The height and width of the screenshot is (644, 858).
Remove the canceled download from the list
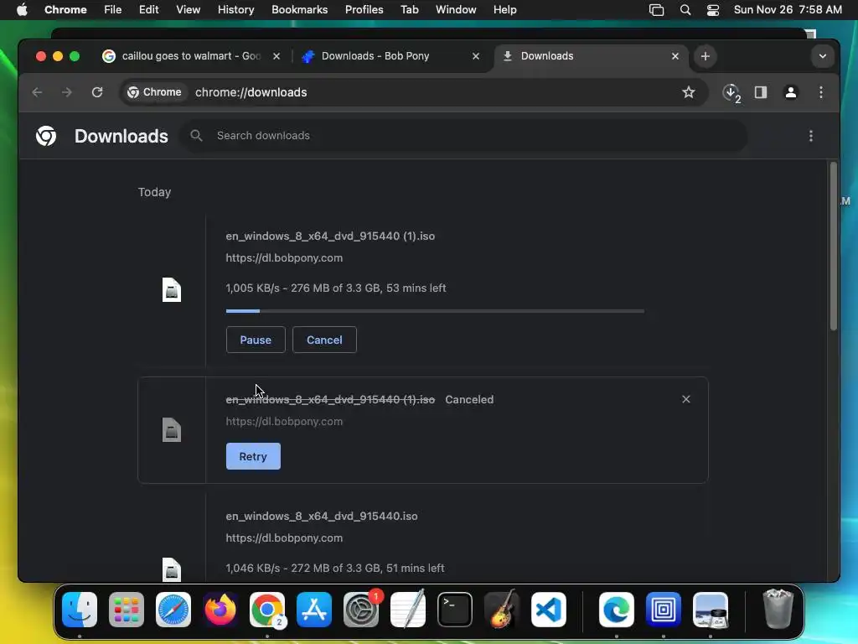[x=686, y=399]
